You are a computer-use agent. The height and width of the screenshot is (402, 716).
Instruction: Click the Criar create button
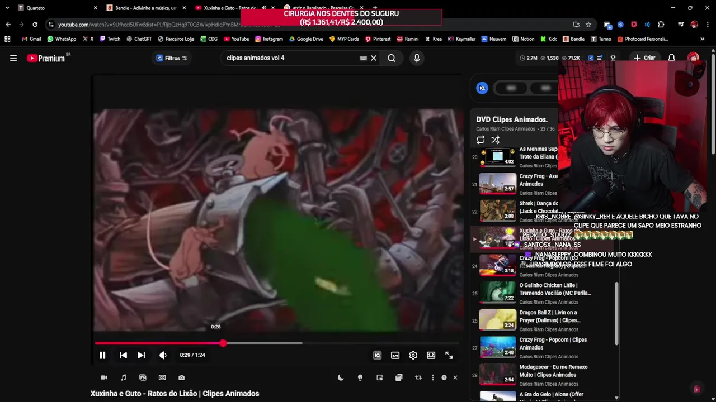point(644,58)
